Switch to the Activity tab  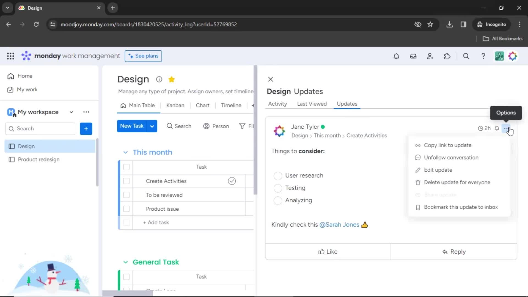pos(277,104)
